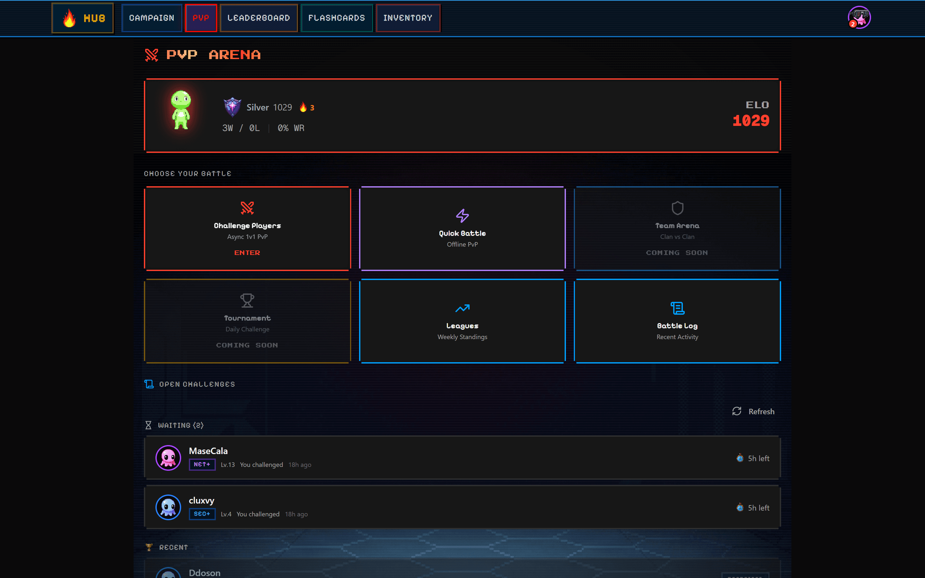Open MaseCala's pink avatar thumbnail

click(168, 457)
